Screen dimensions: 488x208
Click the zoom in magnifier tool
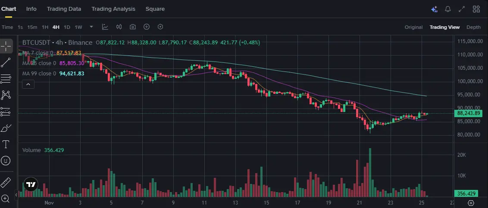pos(6,198)
